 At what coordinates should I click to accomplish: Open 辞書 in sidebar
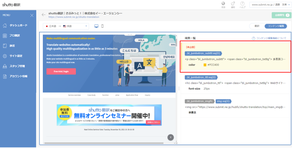pyautogui.click(x=12, y=46)
